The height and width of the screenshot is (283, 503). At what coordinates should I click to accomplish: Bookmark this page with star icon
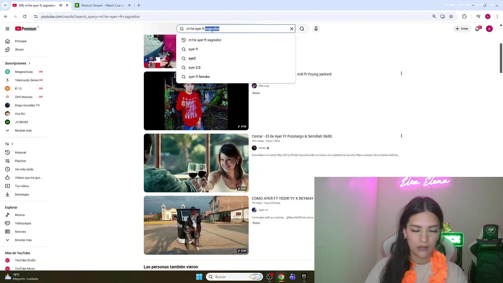coord(451,17)
